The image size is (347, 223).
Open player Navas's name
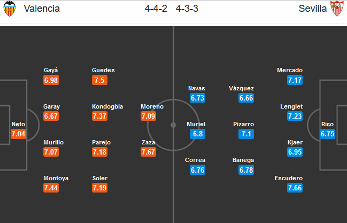coord(197,88)
